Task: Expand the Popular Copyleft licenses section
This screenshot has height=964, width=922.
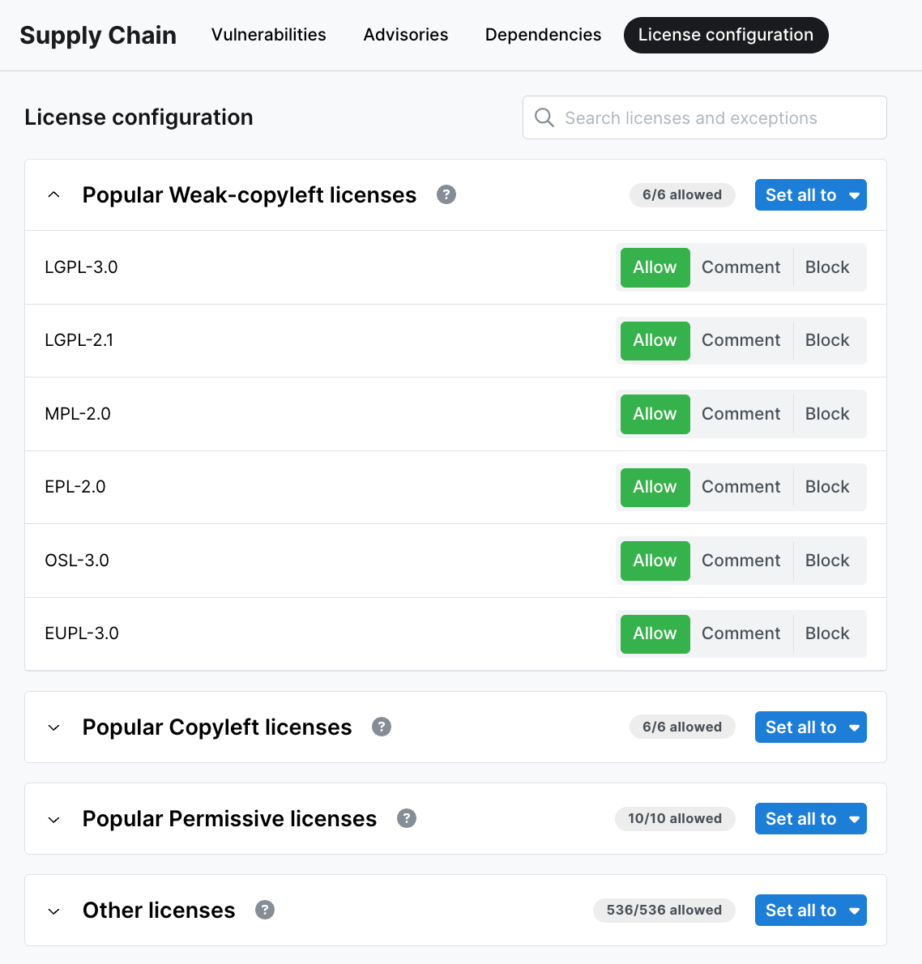Action: [53, 727]
